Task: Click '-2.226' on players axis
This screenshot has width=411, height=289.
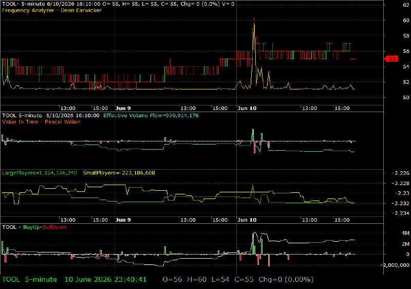Action: tap(400, 173)
